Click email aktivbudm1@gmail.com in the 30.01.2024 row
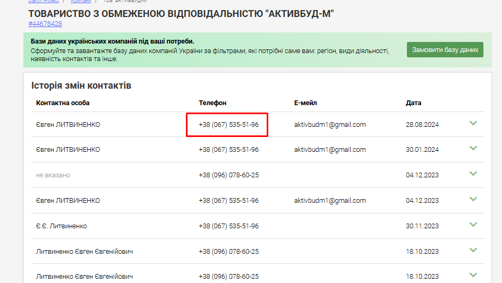The width and height of the screenshot is (502, 283). click(330, 150)
